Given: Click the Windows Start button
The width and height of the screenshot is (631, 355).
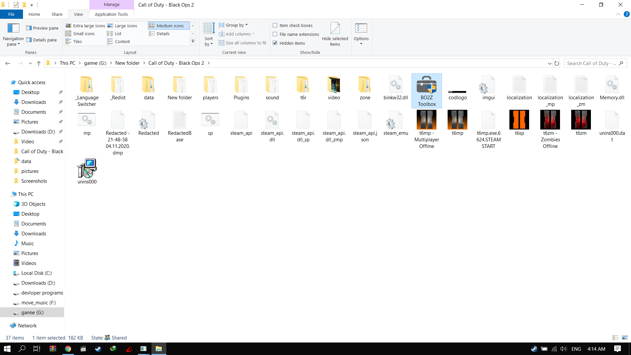Looking at the screenshot, I should click(x=7, y=349).
